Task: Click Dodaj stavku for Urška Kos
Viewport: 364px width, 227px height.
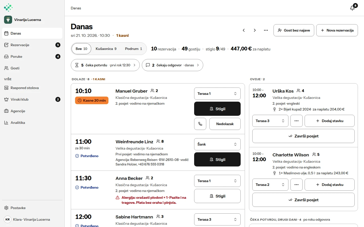Action: (x=330, y=121)
